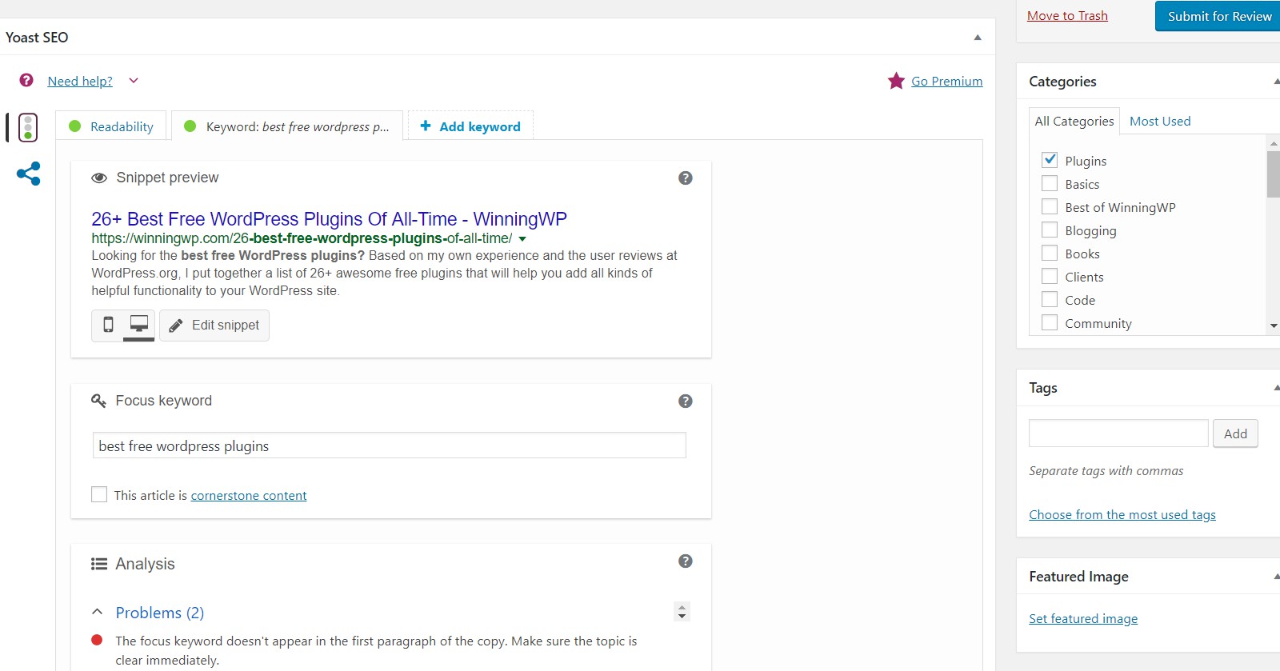Expand the Need help dropdown chevron
1280x671 pixels.
click(134, 81)
